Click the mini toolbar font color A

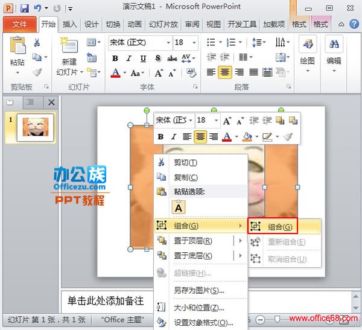[x=227, y=136]
